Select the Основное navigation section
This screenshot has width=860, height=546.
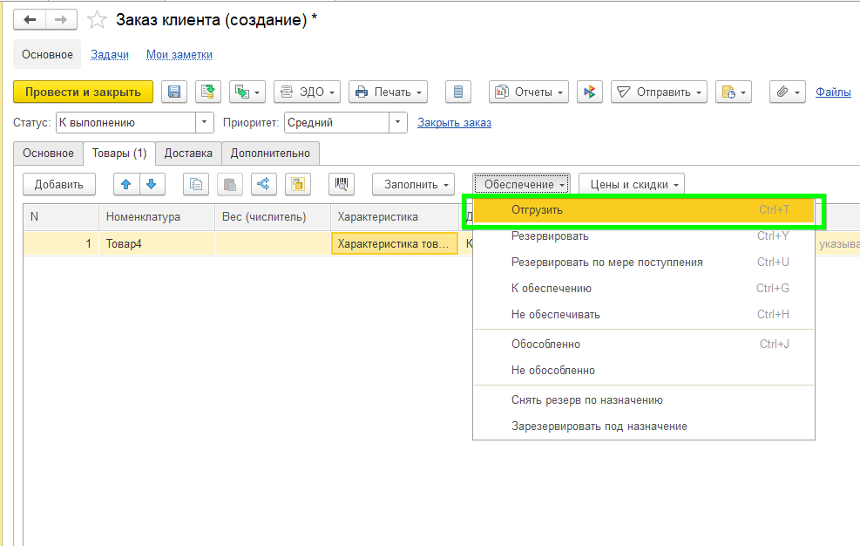pyautogui.click(x=47, y=54)
